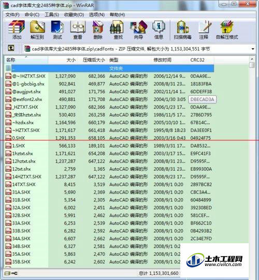Click the 解压到 (Extract To) toolbar icon
Viewport: 259px width, 280px height.
(x=37, y=27)
